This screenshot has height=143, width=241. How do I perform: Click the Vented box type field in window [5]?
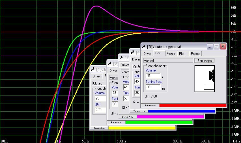coord(168,61)
